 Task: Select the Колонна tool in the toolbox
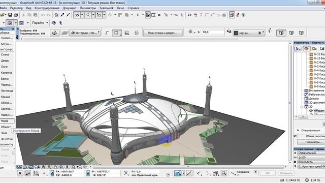click(6, 73)
